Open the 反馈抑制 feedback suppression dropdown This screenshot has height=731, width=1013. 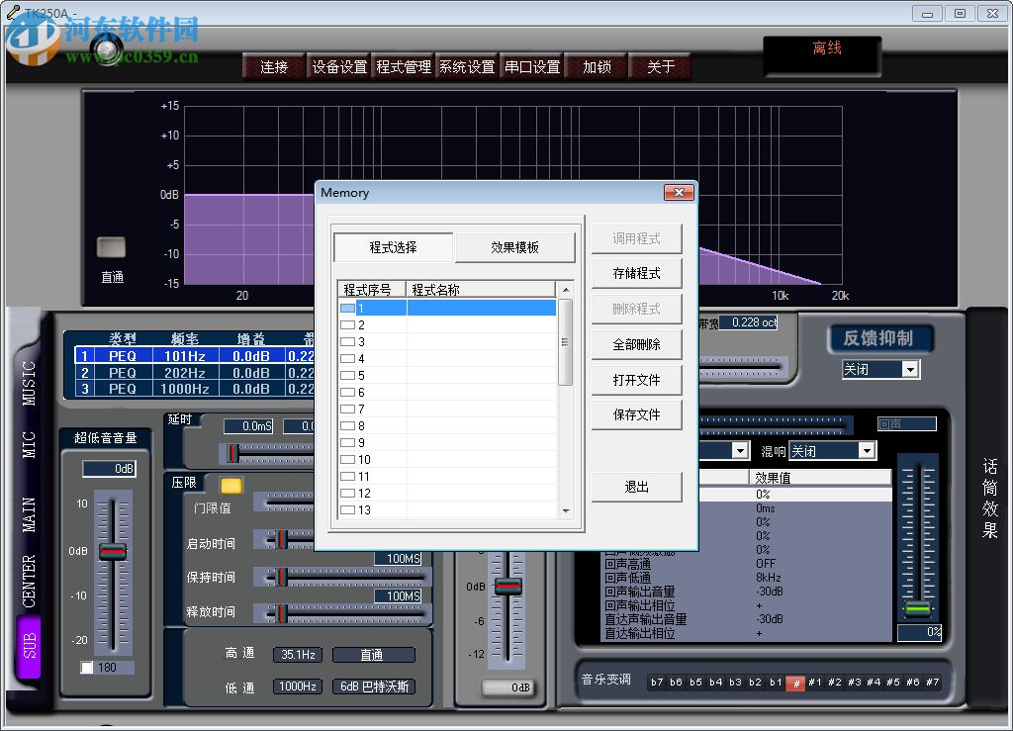(x=879, y=369)
